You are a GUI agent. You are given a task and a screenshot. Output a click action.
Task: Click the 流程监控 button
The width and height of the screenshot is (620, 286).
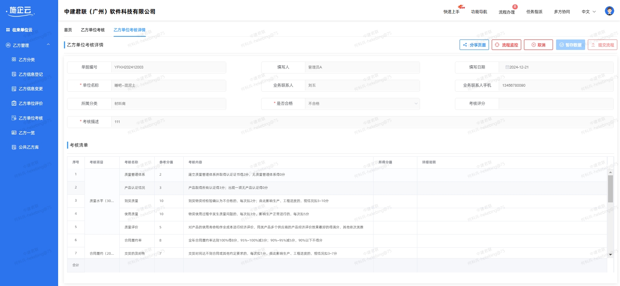coord(506,45)
